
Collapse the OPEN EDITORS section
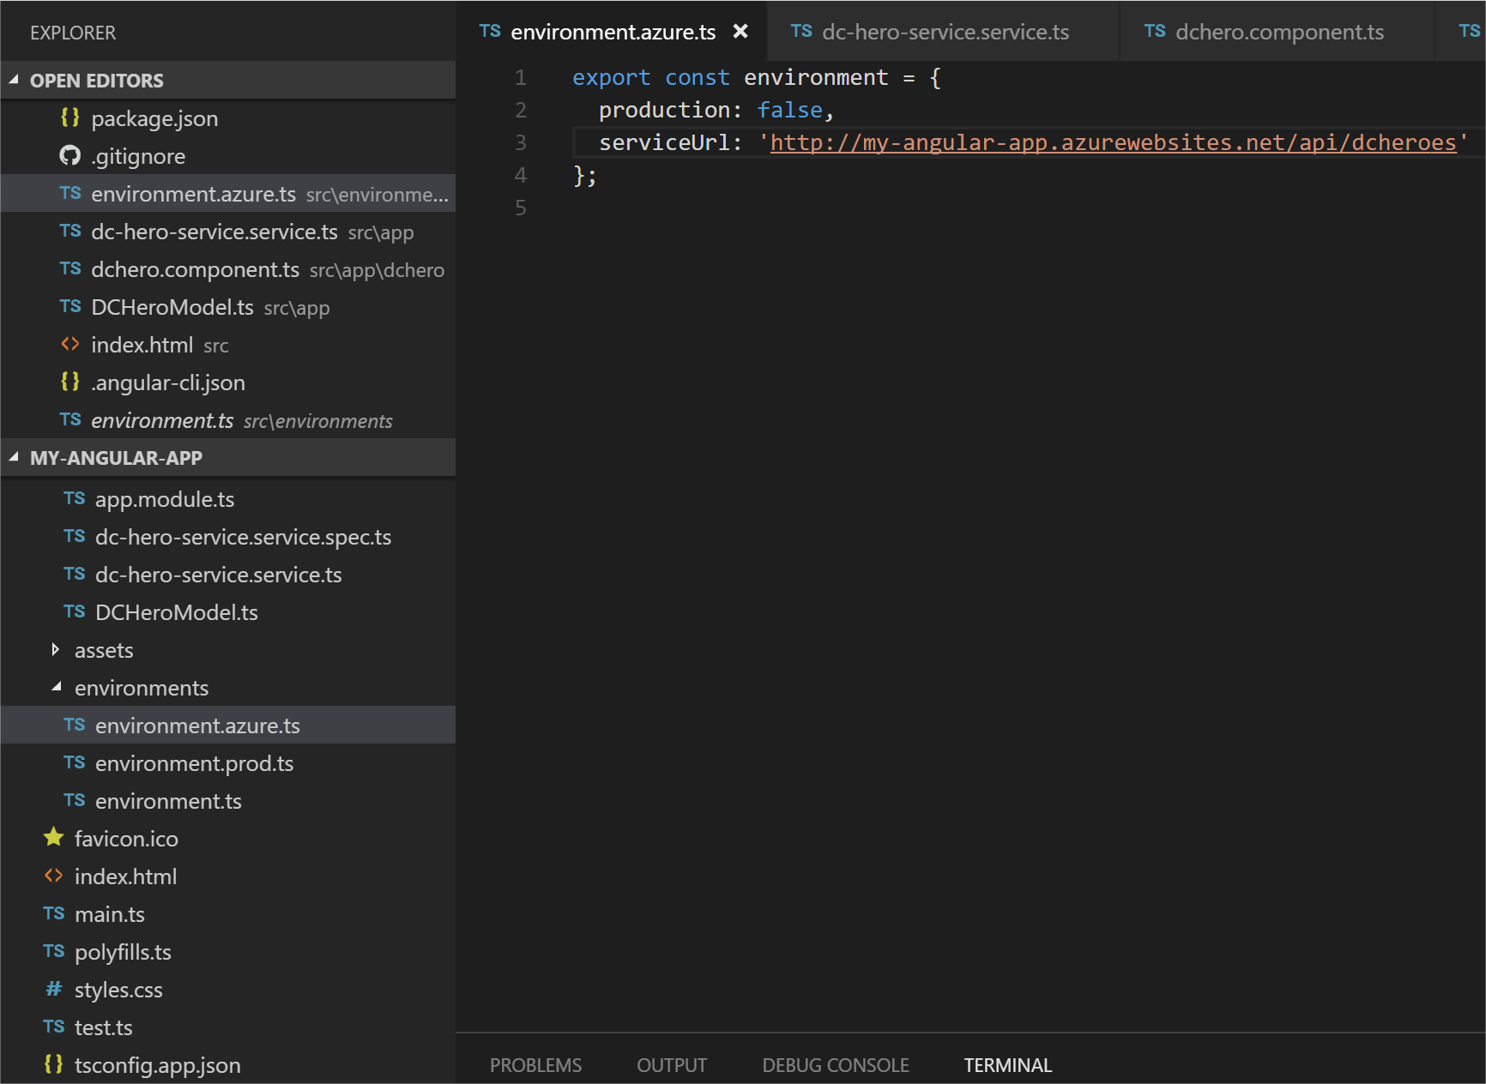13,80
